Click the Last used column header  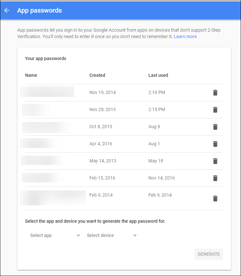(158, 75)
